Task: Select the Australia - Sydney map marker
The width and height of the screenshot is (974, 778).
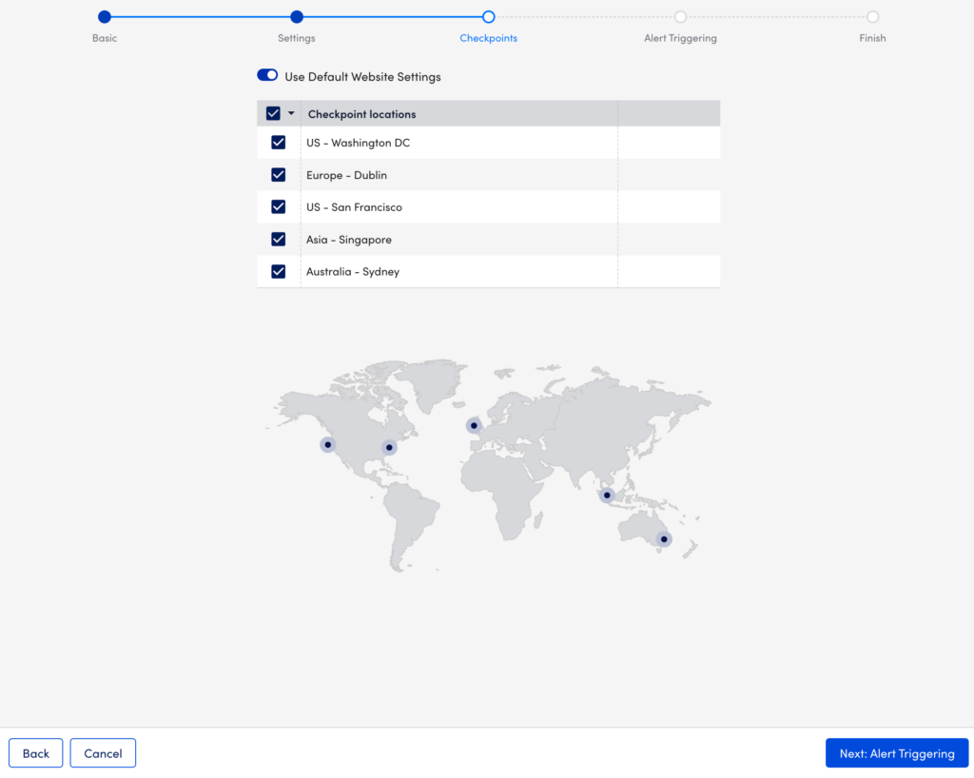Action: pyautogui.click(x=664, y=538)
